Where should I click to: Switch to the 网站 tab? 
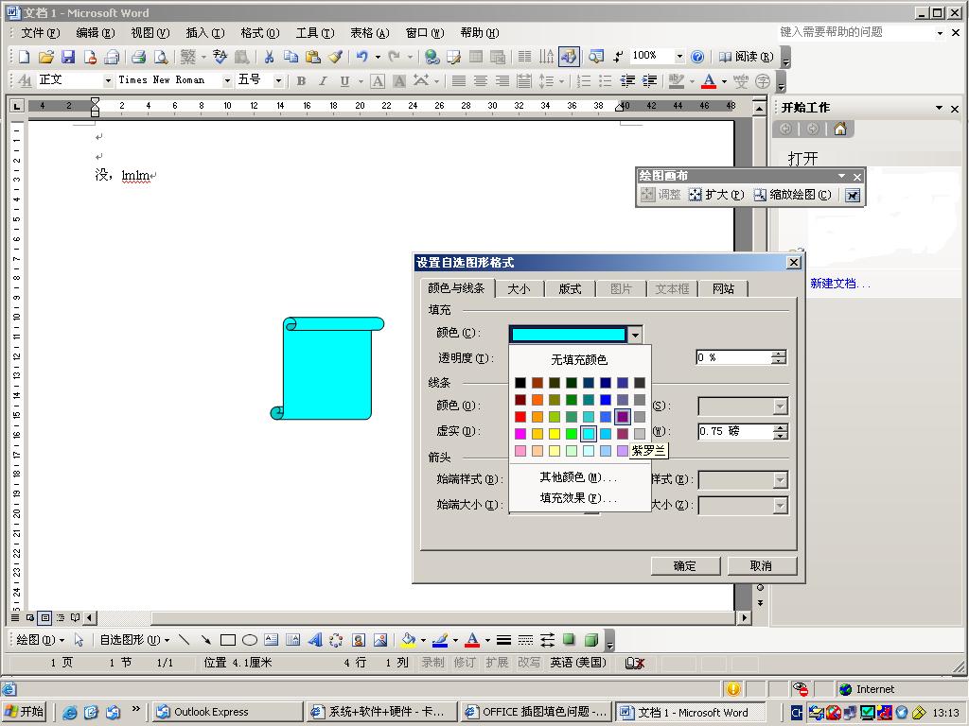point(723,288)
